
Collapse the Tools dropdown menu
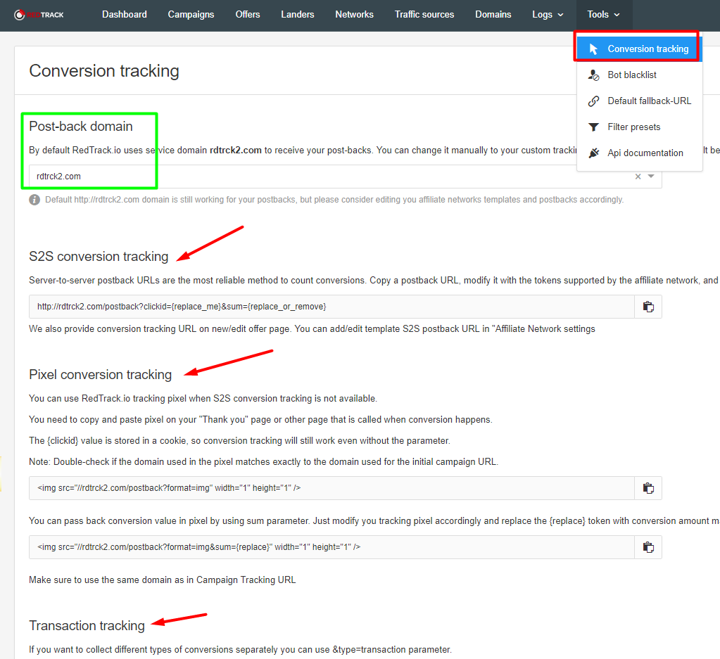[603, 14]
